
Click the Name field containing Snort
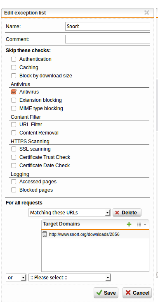pyautogui.click(x=108, y=26)
